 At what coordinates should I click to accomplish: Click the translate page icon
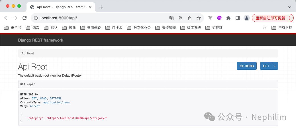pos(172,18)
